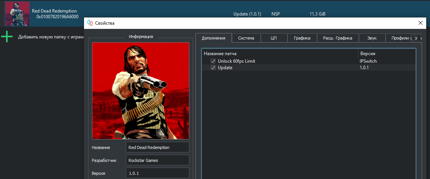Click IPSwitch version cell
Image resolution: width=430 pixels, height=179 pixels.
[368, 61]
